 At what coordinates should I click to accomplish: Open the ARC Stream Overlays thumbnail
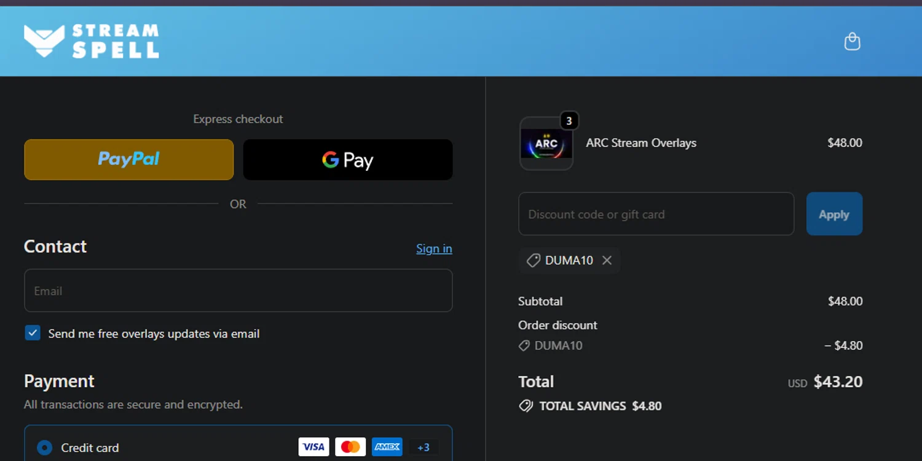click(546, 144)
